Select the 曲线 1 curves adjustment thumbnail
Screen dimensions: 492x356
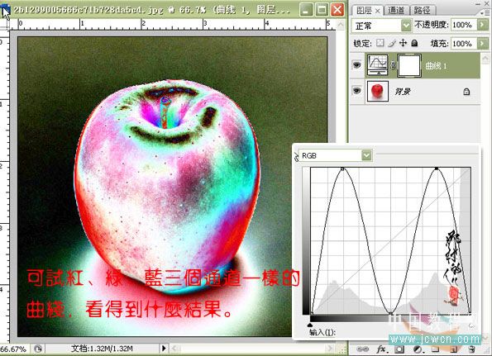tap(377, 65)
